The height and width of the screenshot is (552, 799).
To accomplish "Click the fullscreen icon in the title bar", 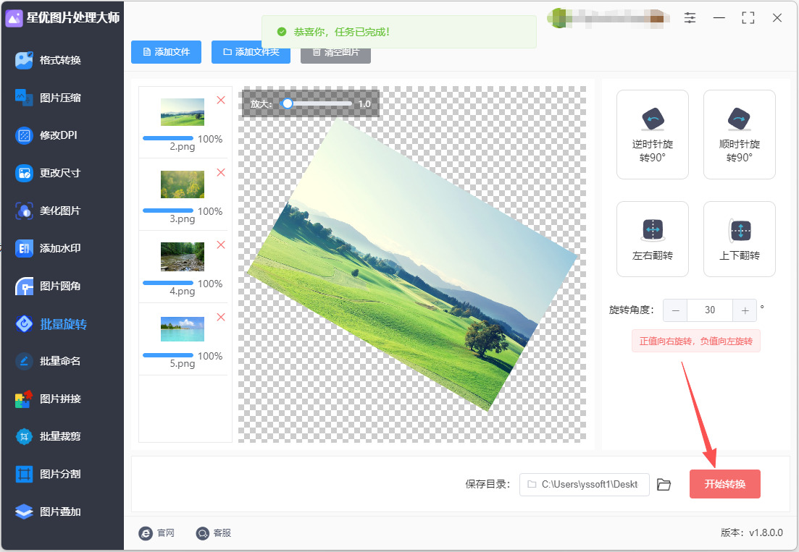I will coord(748,18).
